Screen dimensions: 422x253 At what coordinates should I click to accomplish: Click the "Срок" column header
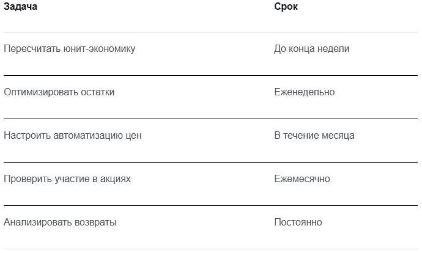[286, 7]
